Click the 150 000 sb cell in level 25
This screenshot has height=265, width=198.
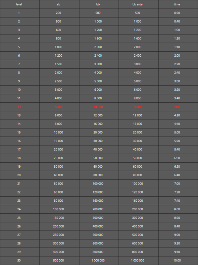pyautogui.click(x=59, y=218)
